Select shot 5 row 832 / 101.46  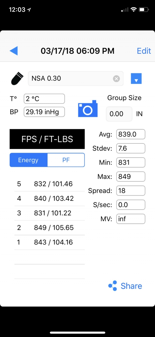point(50,184)
